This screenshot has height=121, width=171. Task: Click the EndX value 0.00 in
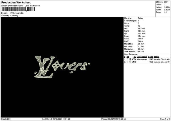pyautogui.click(x=141, y=39)
